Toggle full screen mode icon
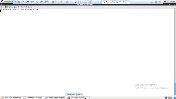Viewport: 176px width, 99px height. [90, 2]
